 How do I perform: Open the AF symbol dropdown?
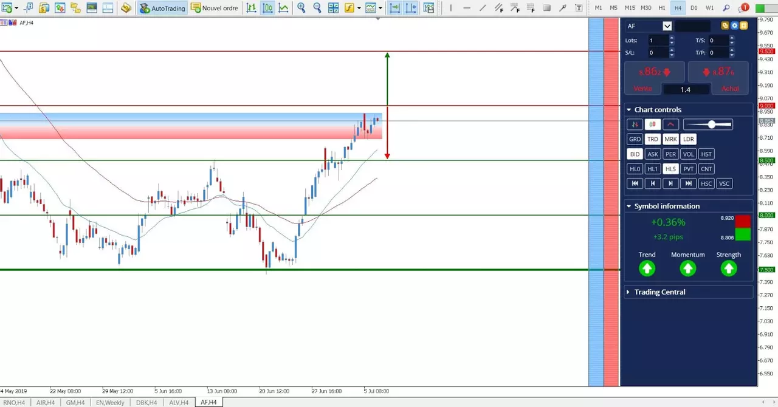667,26
